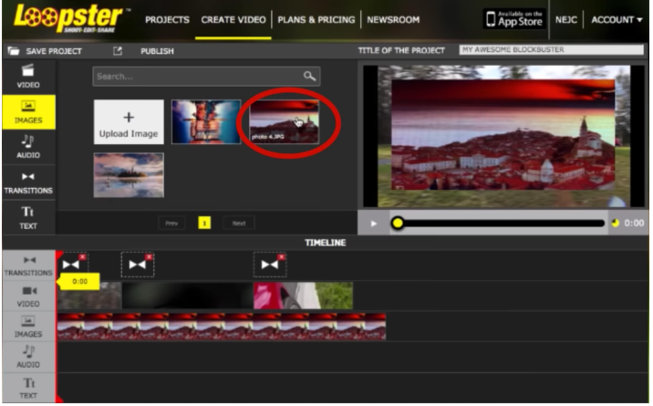Click the Next page button
This screenshot has width=653, height=406.
pos(239,224)
